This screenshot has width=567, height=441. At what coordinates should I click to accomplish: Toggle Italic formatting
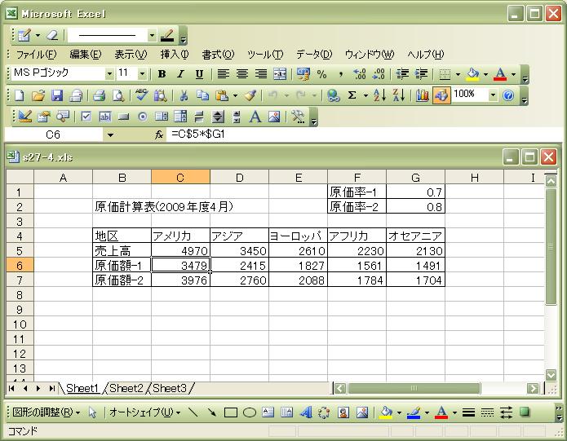tap(180, 74)
